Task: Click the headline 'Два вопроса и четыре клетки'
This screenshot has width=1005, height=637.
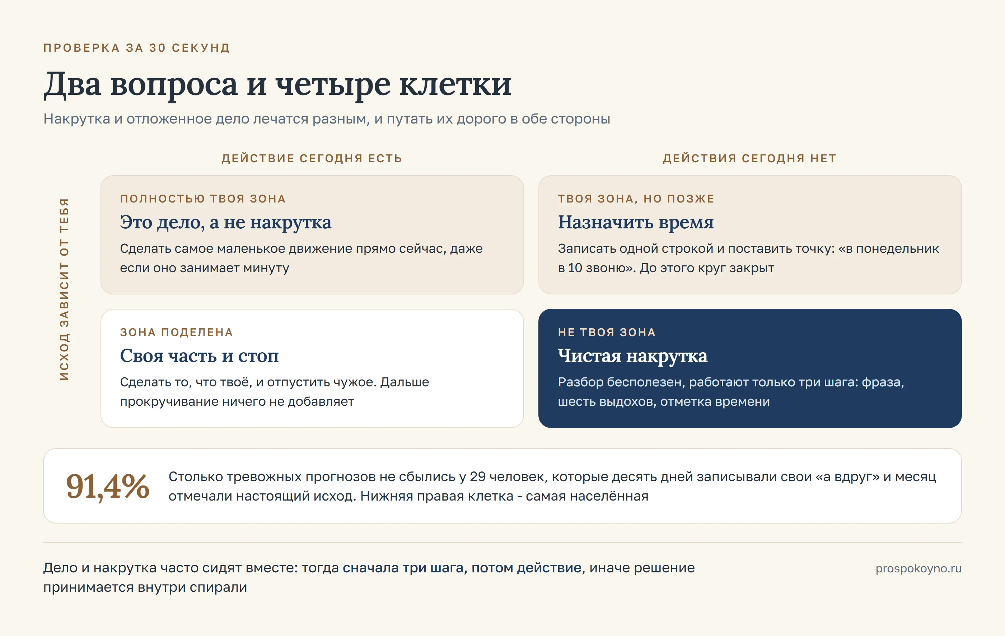Action: (277, 85)
